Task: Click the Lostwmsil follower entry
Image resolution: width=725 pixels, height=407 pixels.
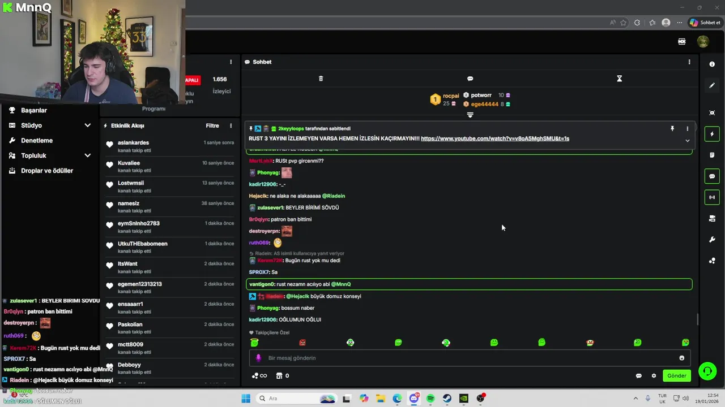Action: 169,187
